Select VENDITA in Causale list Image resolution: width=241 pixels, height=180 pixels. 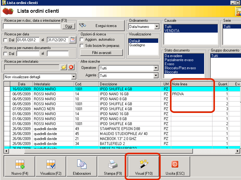(x=191, y=31)
